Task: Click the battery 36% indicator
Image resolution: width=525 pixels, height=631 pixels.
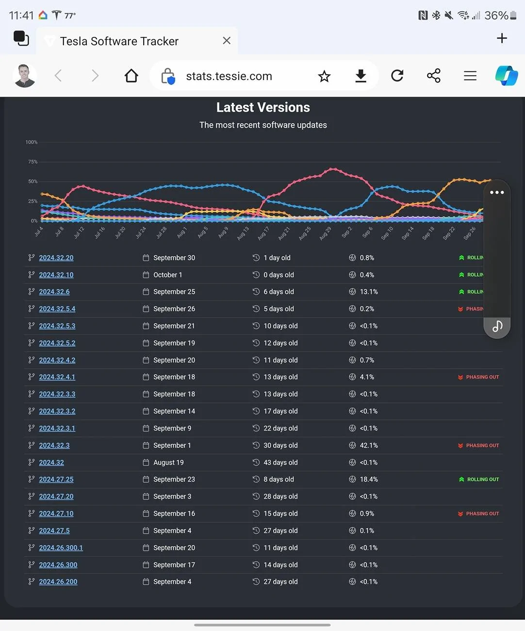Action: point(500,15)
